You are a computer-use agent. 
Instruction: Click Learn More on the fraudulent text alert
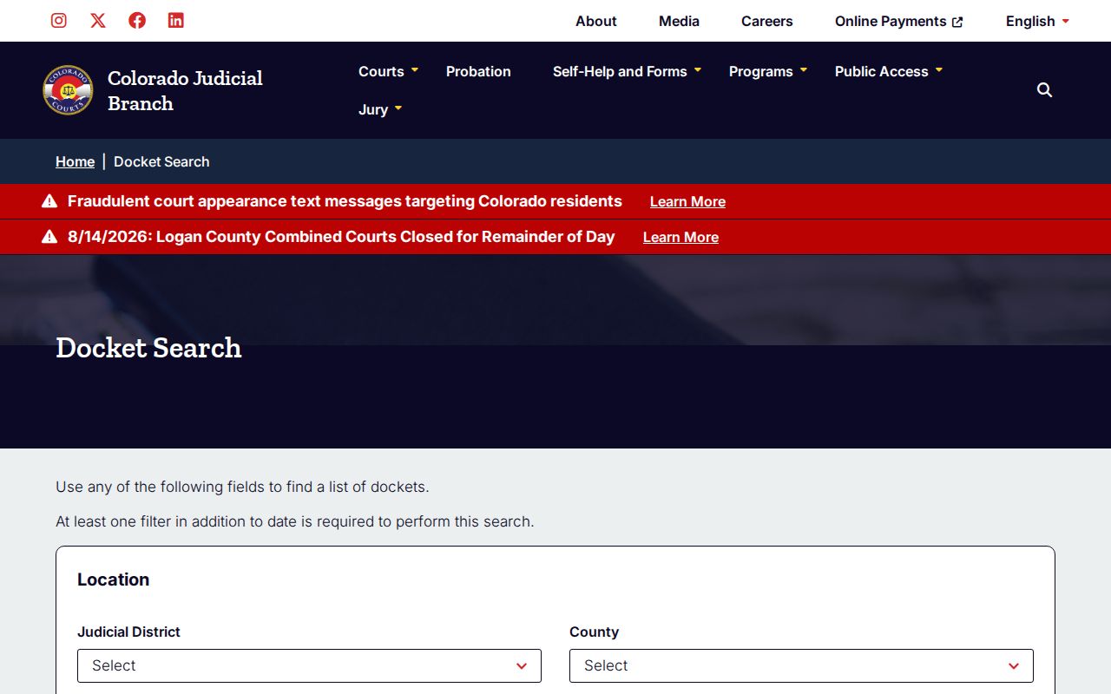(687, 201)
